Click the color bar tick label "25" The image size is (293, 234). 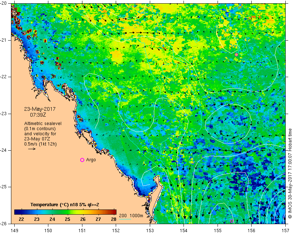click(x=67, y=219)
